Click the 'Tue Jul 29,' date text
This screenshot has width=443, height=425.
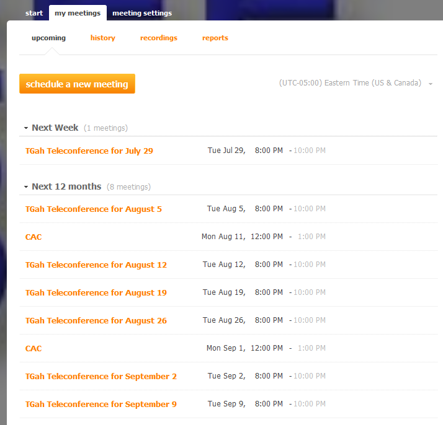[226, 151]
